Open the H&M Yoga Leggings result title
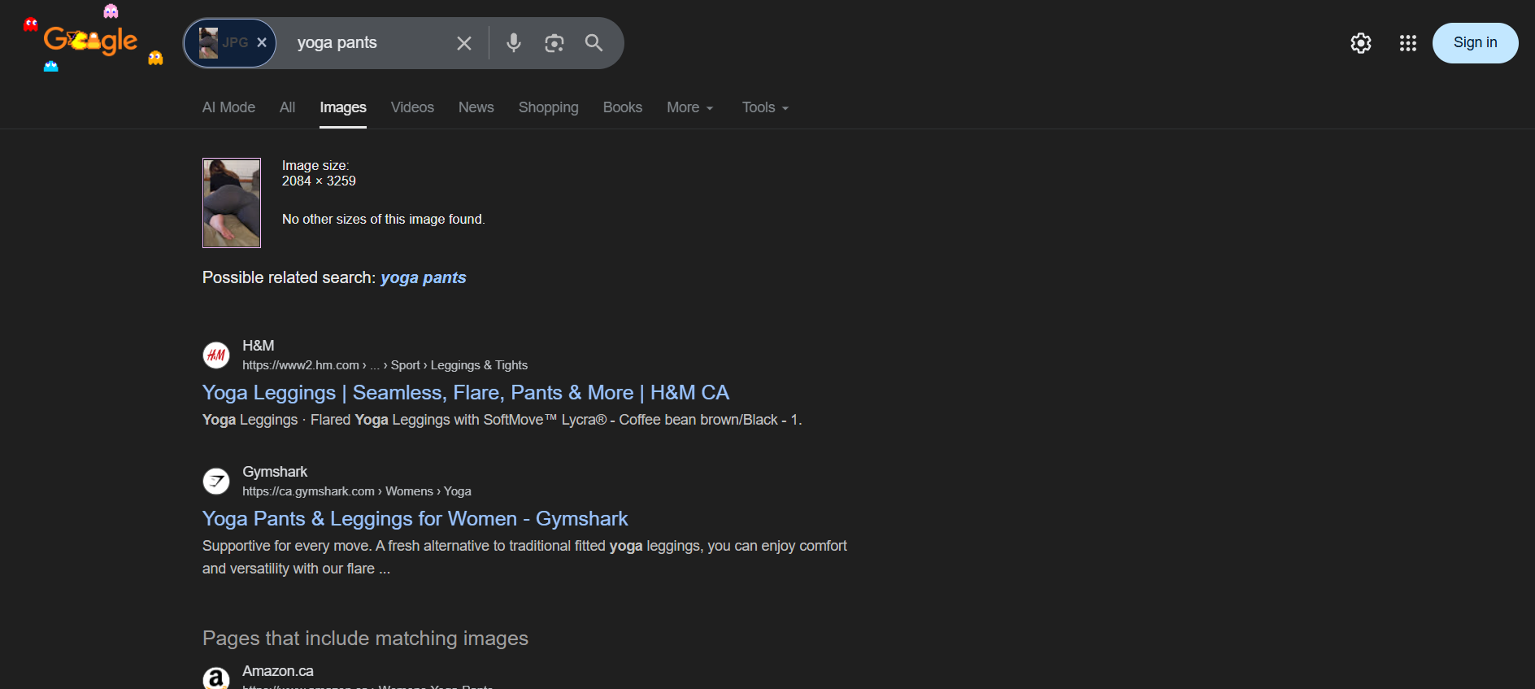 point(466,393)
